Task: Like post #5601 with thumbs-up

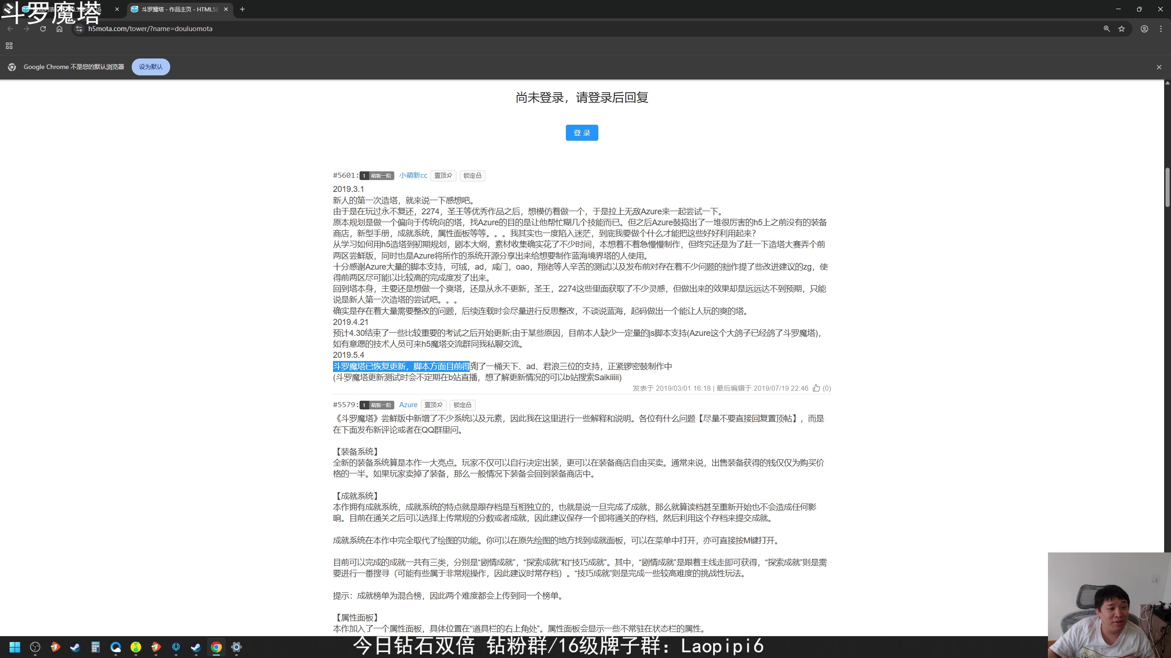Action: click(x=816, y=388)
